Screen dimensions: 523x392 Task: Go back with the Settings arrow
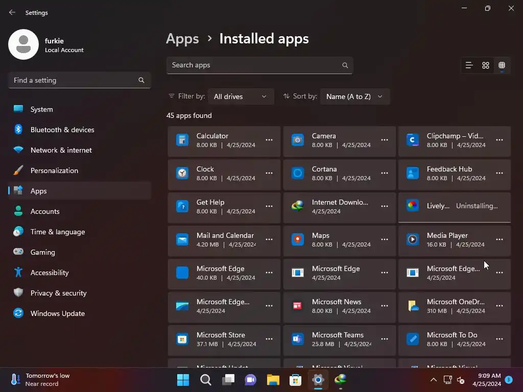tap(12, 12)
